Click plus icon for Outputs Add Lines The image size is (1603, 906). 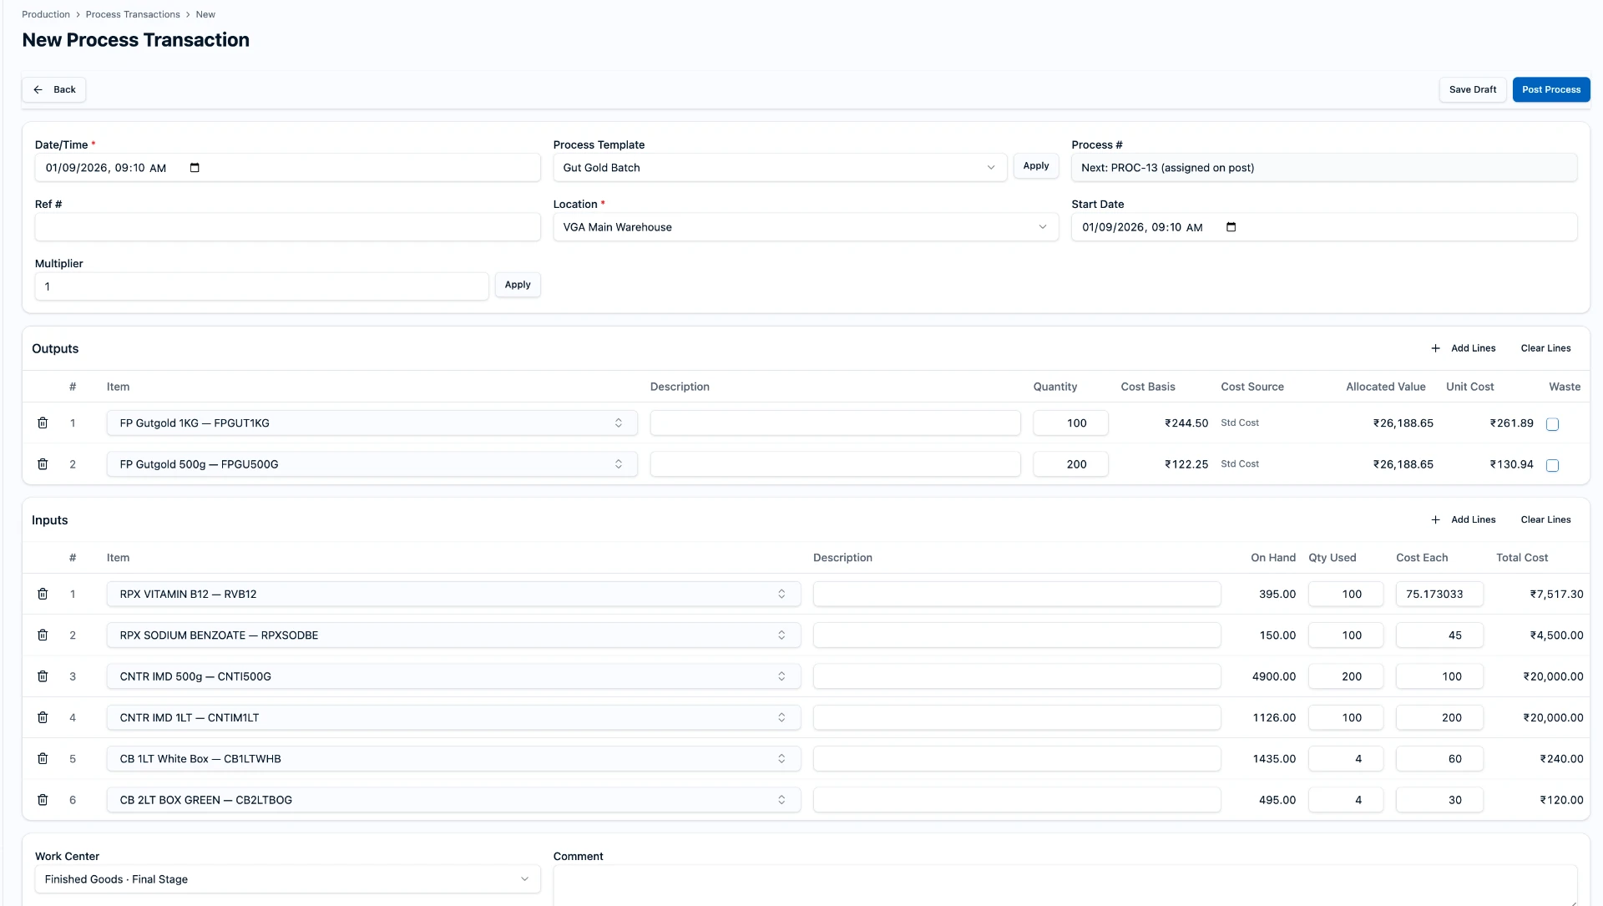pyautogui.click(x=1435, y=348)
